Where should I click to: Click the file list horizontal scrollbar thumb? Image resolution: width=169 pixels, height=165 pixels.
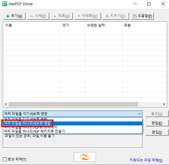coord(73,104)
